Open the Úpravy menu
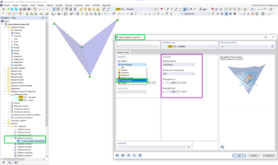The image size is (278, 165). click(x=15, y=5)
